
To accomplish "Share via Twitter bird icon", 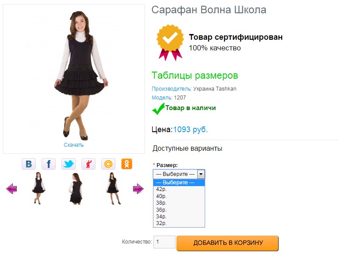I will click(69, 164).
